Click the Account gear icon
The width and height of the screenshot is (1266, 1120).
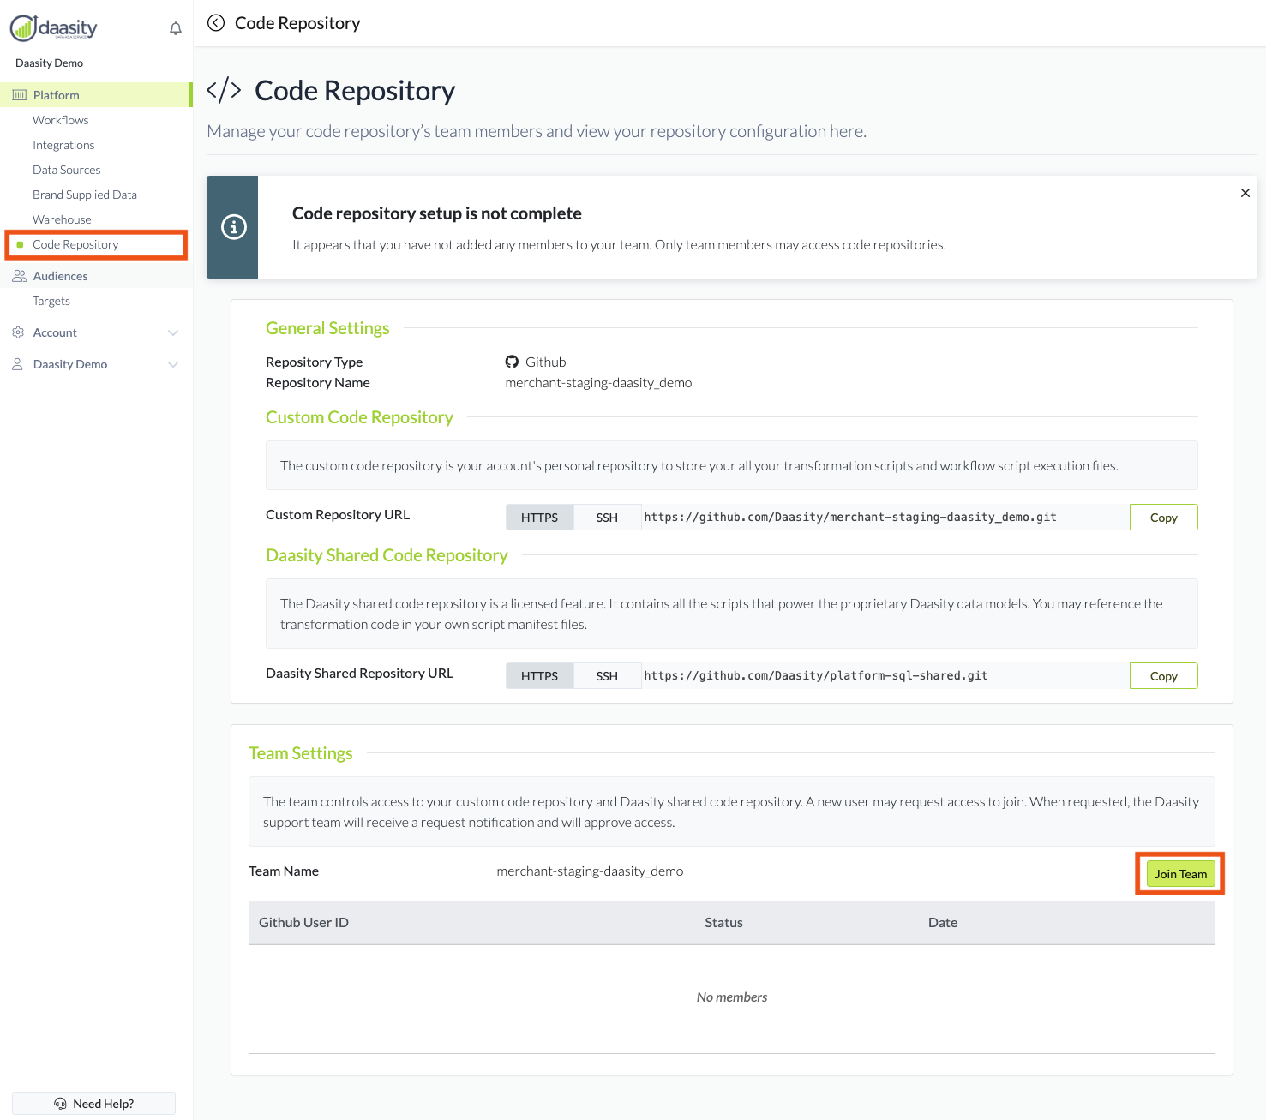18,332
